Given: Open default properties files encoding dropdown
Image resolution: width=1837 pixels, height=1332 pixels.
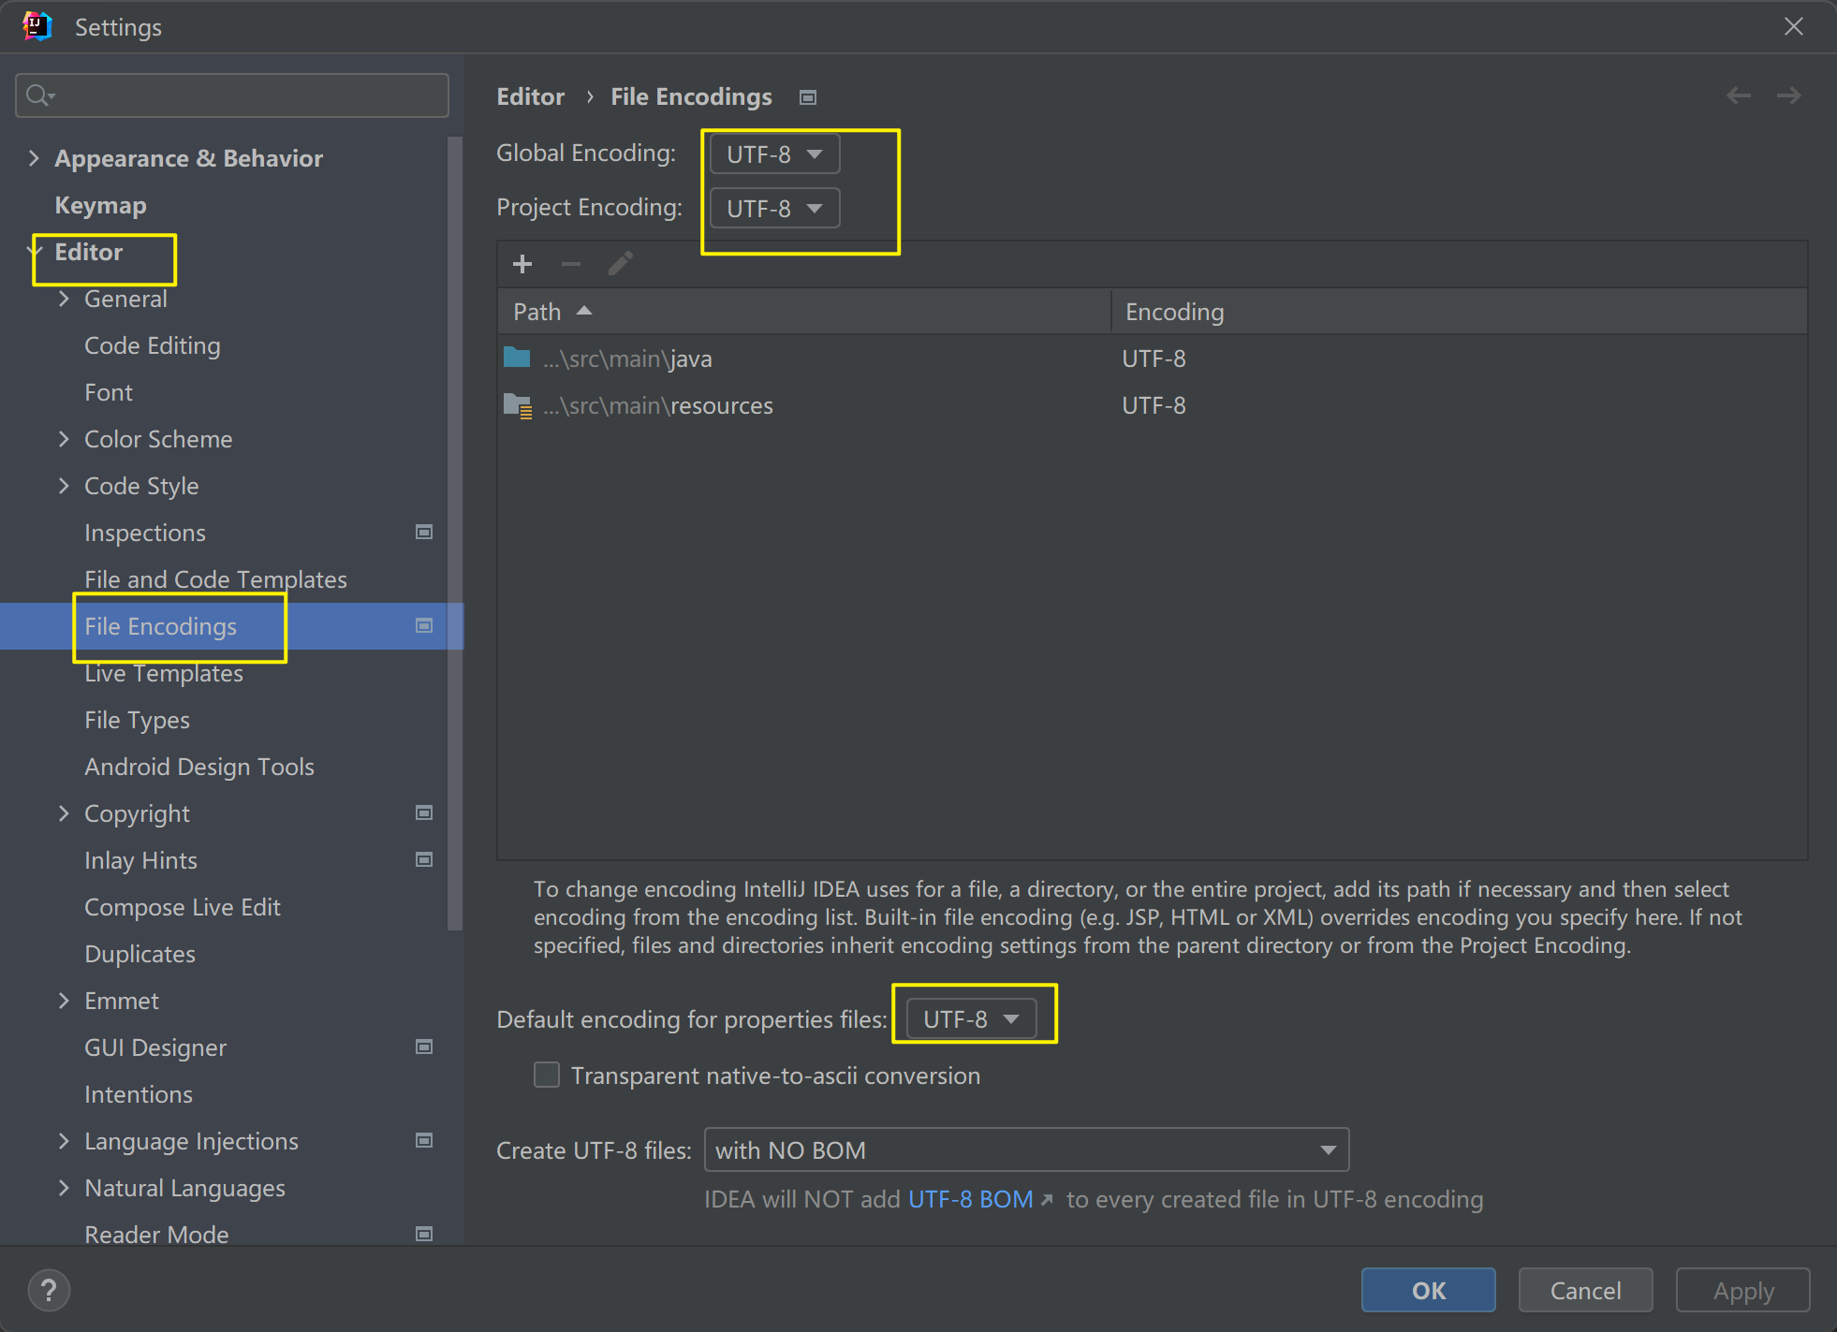Looking at the screenshot, I should [971, 1018].
